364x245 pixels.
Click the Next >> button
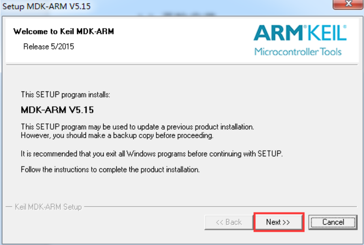[278, 222]
